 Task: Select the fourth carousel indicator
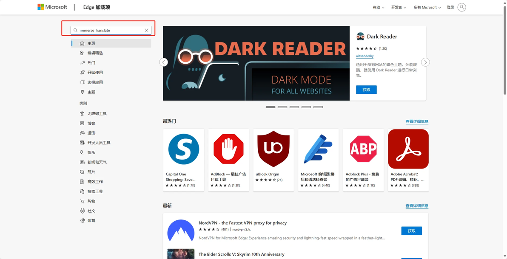(306, 107)
